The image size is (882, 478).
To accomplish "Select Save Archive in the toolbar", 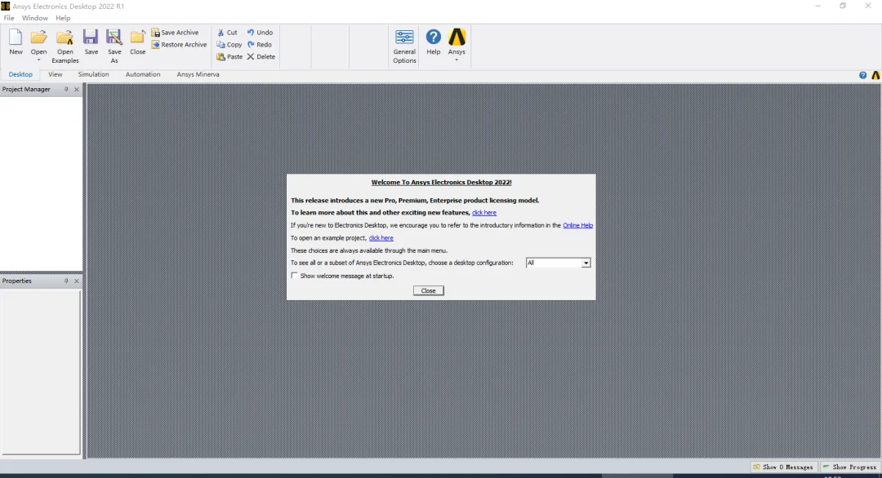I will pos(175,33).
